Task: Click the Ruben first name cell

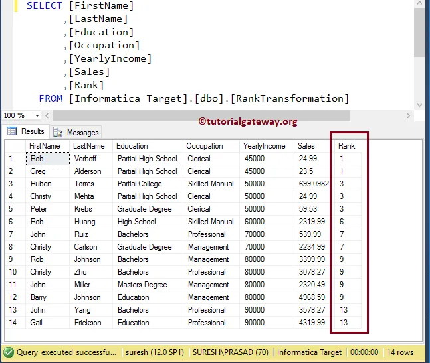Action: pyautogui.click(x=48, y=184)
